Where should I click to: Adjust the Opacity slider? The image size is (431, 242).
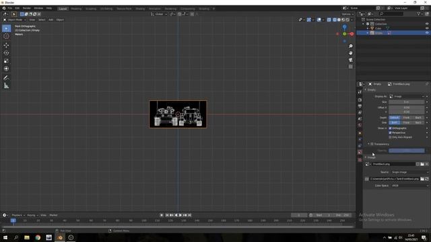(x=407, y=151)
